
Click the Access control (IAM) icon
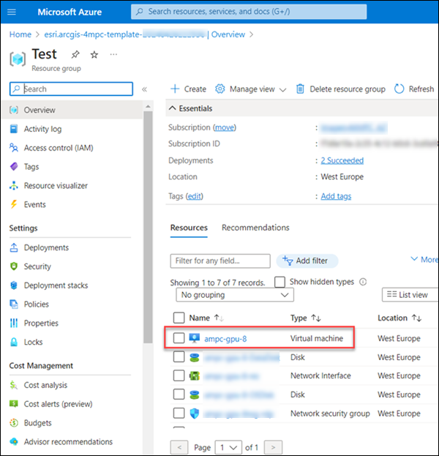click(14, 148)
